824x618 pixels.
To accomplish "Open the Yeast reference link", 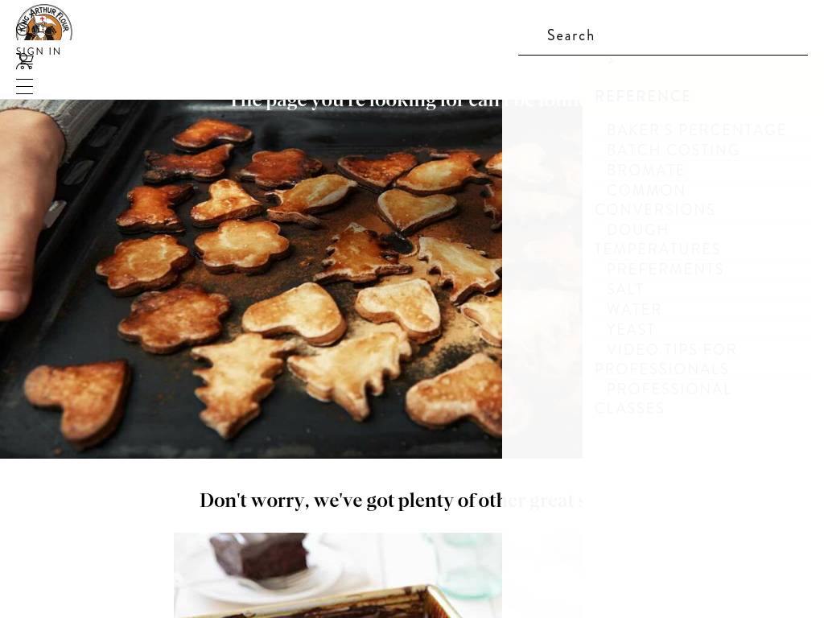I will pos(631,329).
